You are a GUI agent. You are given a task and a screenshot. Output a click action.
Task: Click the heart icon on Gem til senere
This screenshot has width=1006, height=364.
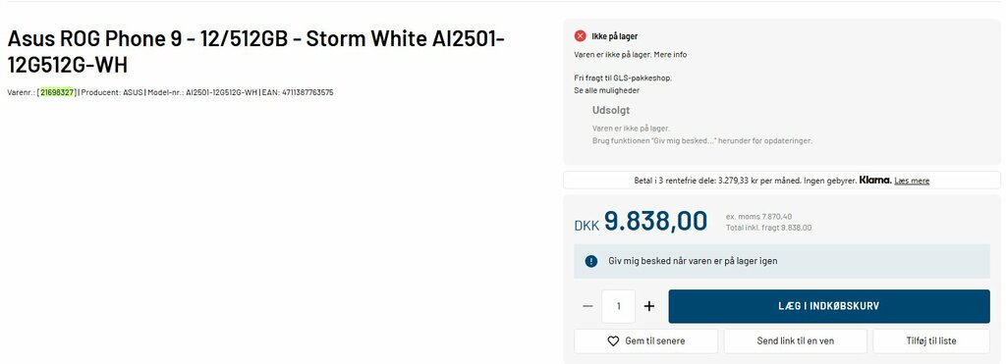(613, 341)
